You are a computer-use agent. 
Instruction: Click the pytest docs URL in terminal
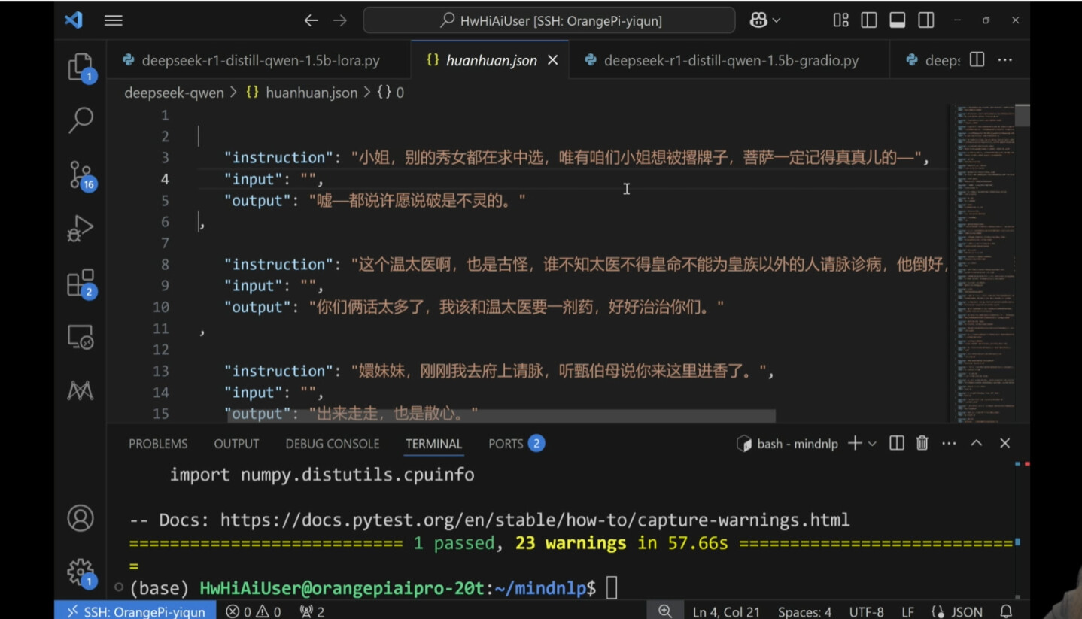(x=534, y=520)
